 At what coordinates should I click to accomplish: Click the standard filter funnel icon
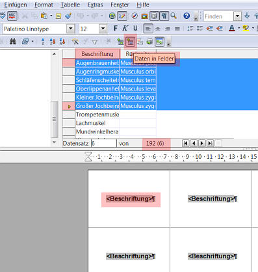pyautogui.click(x=94, y=42)
